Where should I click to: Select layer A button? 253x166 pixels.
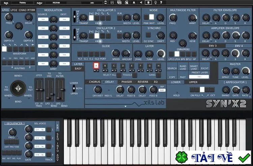[x=96, y=66]
